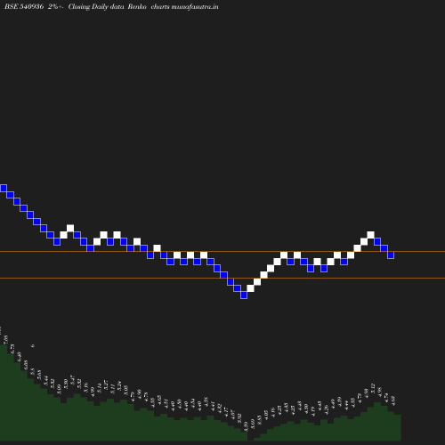Select the last blue Renko brick

391,255
